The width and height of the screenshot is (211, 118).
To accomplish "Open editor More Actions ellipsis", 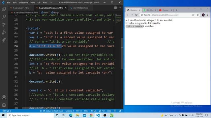I will tap(120, 8).
